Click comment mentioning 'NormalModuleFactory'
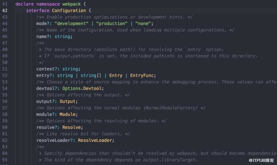The width and height of the screenshot is (277, 165). [121, 108]
